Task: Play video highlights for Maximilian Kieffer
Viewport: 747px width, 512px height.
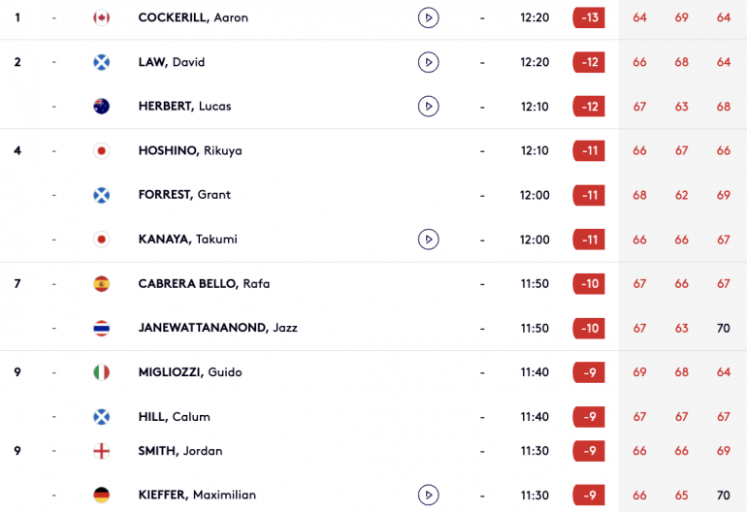Action: coord(428,495)
